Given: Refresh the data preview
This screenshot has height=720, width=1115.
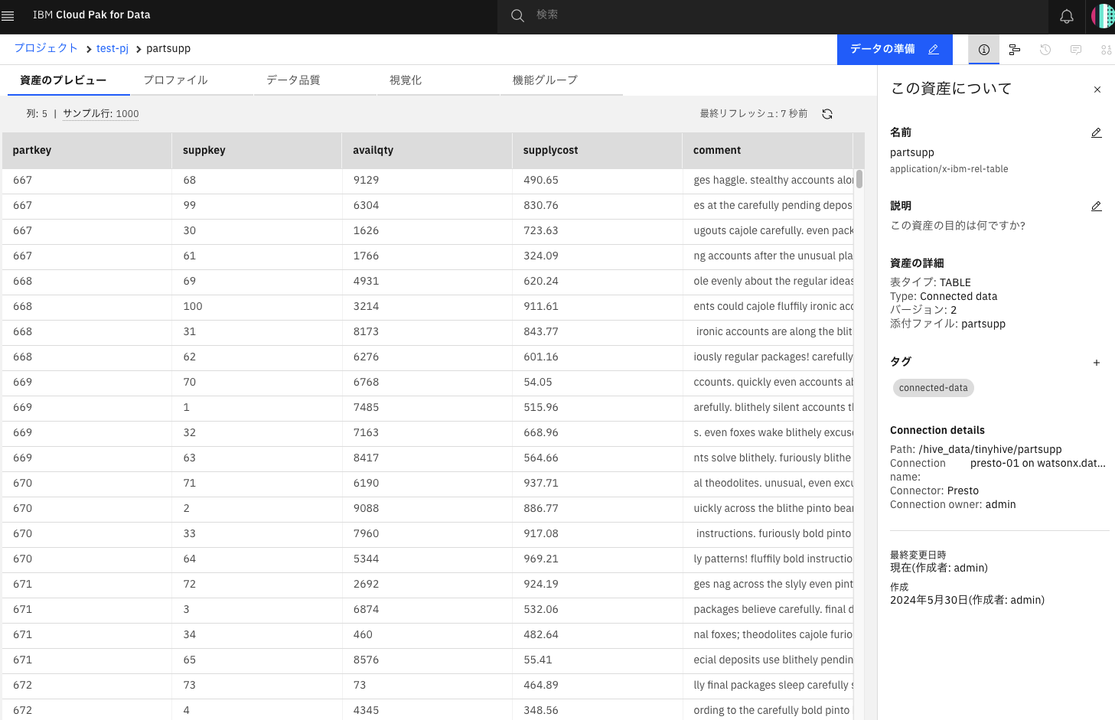Looking at the screenshot, I should click(x=827, y=114).
